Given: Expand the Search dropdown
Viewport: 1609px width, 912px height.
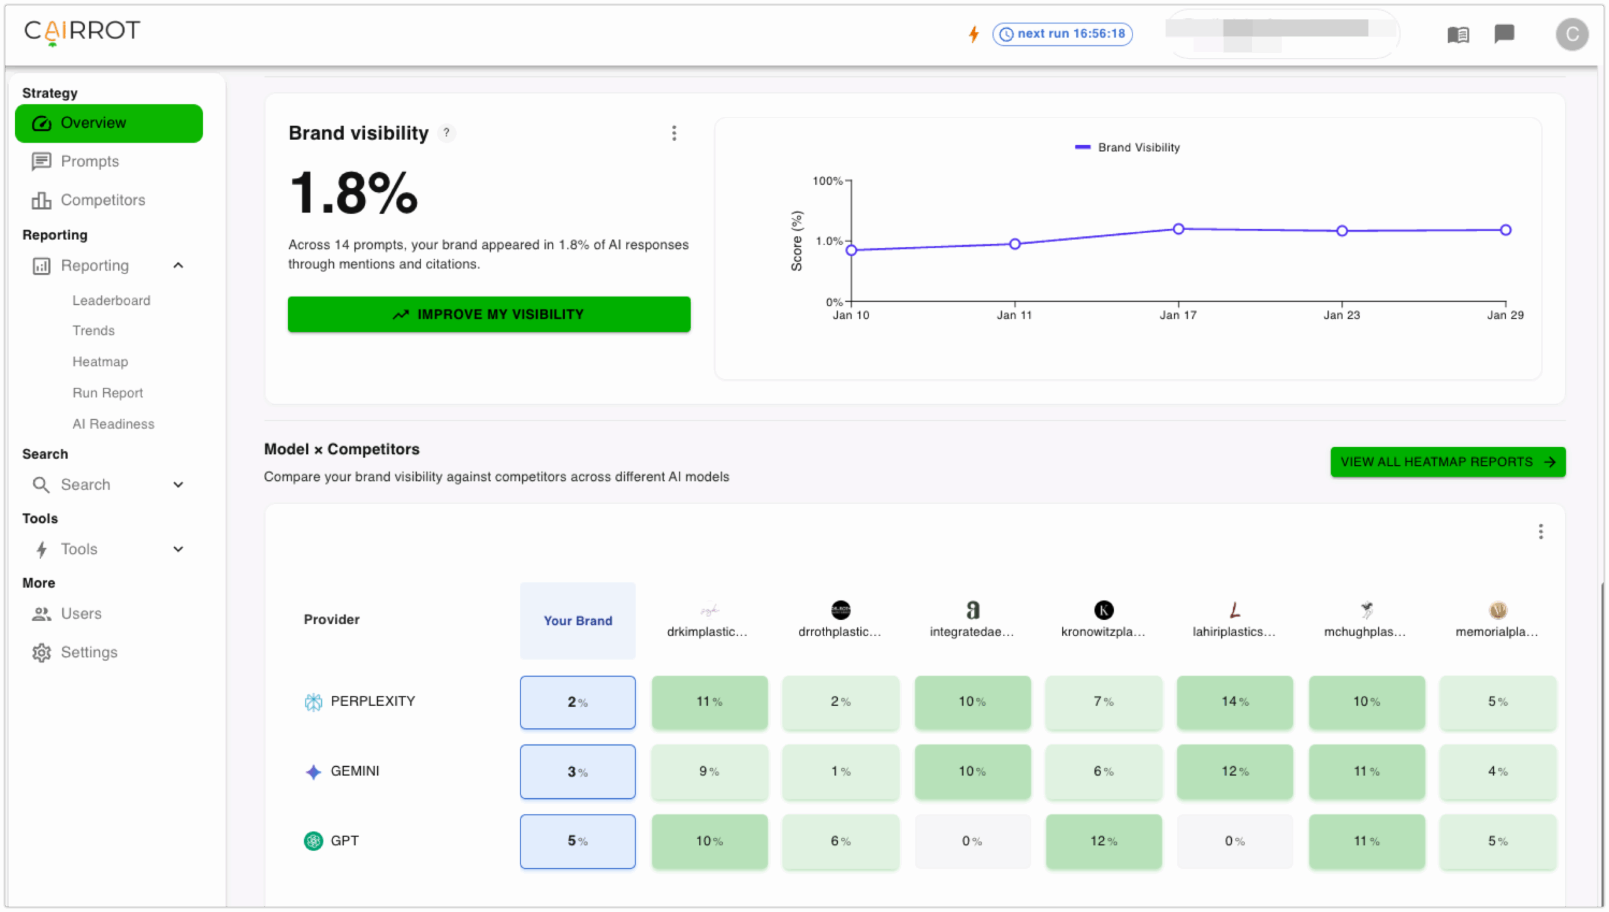Looking at the screenshot, I should 178,485.
